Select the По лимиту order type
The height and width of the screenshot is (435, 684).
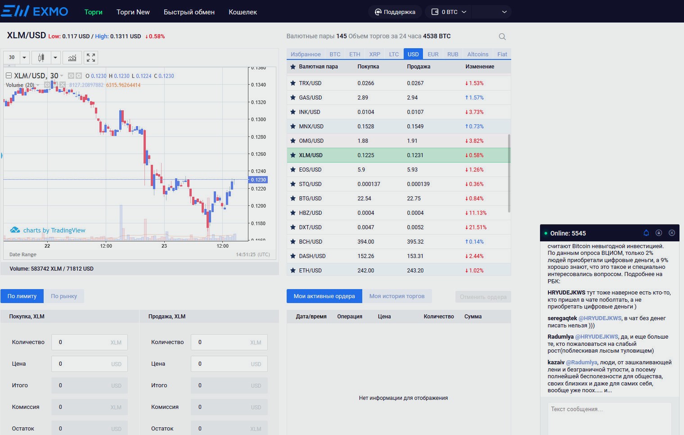tap(22, 296)
